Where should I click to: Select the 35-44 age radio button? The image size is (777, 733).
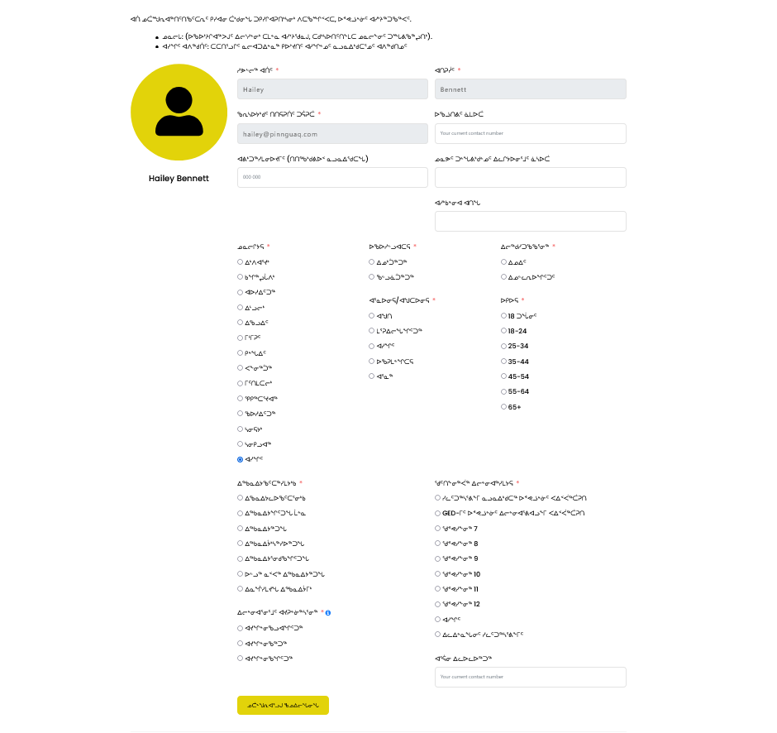[504, 362]
